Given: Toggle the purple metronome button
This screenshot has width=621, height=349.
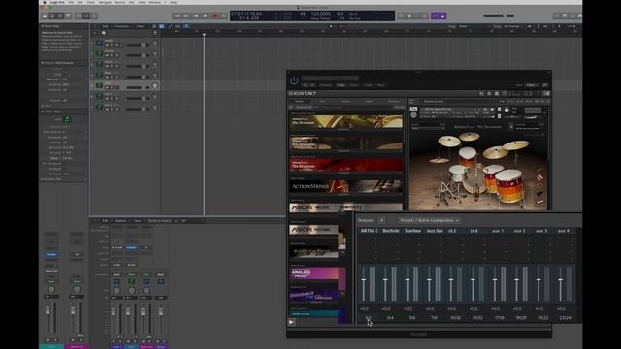Looking at the screenshot, I should [x=442, y=16].
